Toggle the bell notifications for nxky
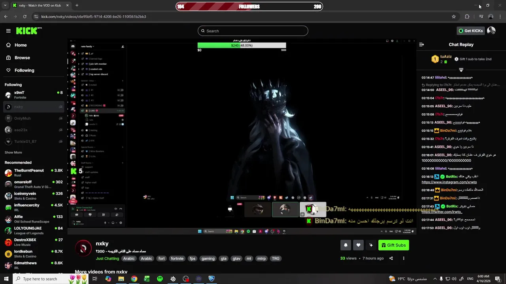The image size is (506, 284). click(x=346, y=245)
